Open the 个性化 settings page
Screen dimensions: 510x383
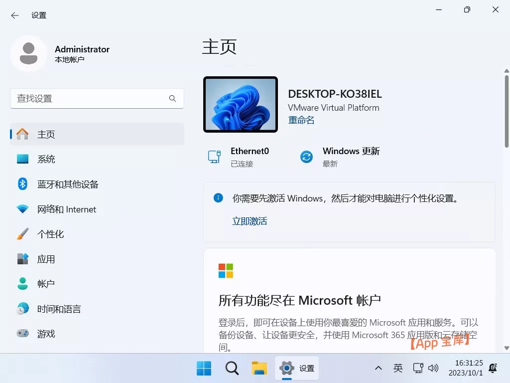pos(53,234)
